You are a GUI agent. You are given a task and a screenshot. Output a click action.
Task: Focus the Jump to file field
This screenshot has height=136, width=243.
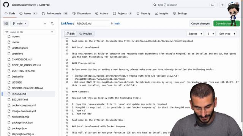[29, 32]
